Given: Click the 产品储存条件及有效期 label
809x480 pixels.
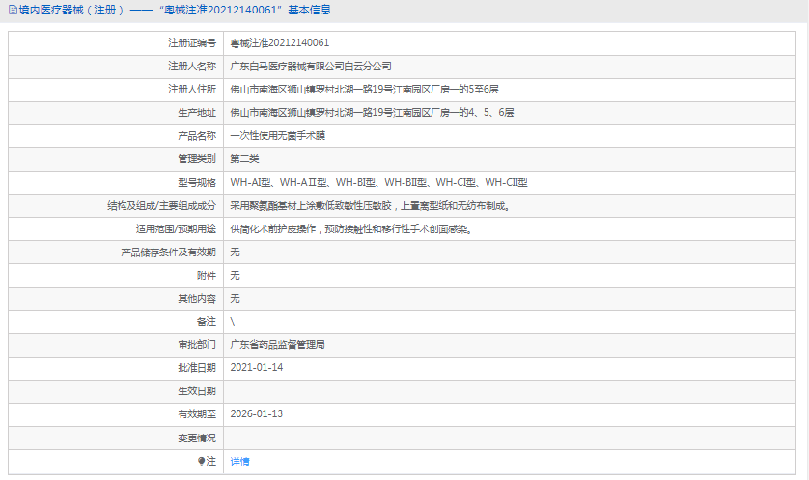Looking at the screenshot, I should 168,253.
